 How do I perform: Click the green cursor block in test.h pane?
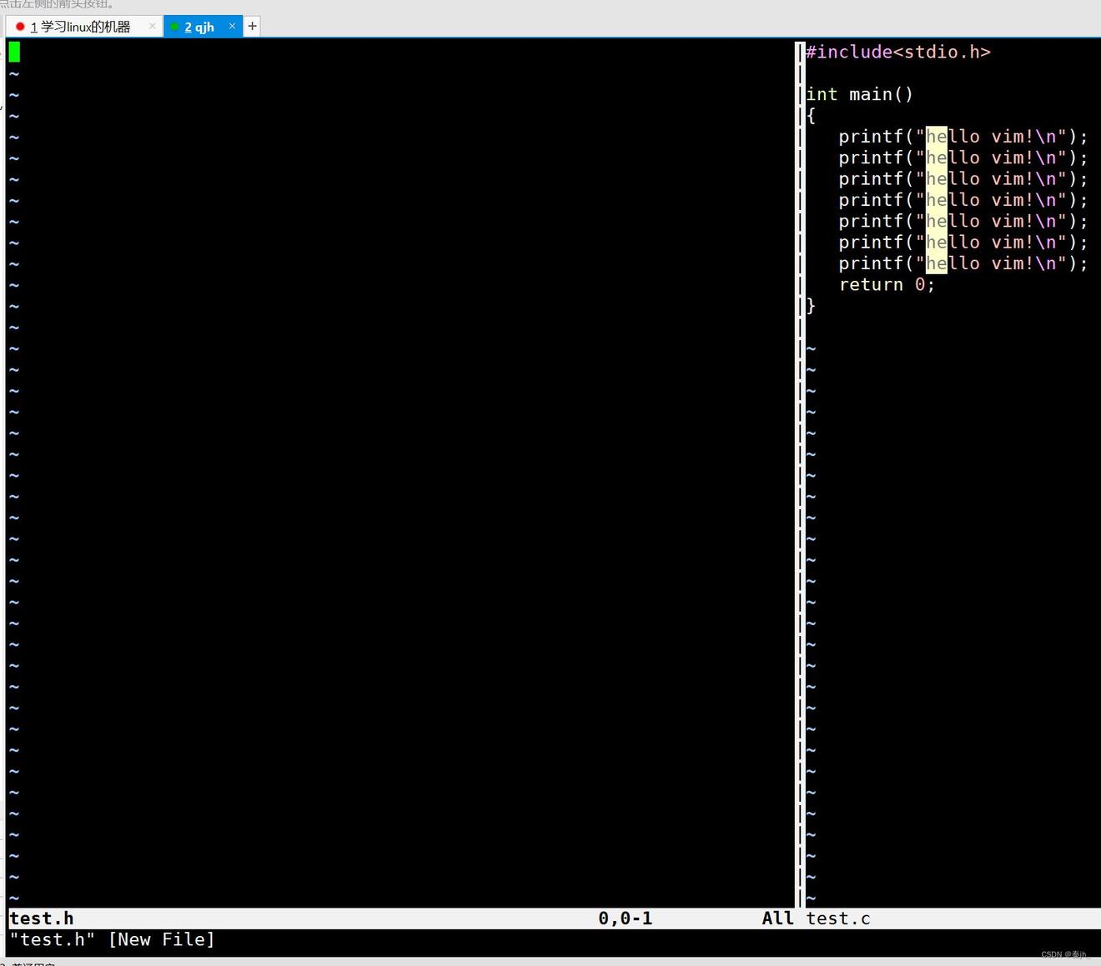click(14, 53)
